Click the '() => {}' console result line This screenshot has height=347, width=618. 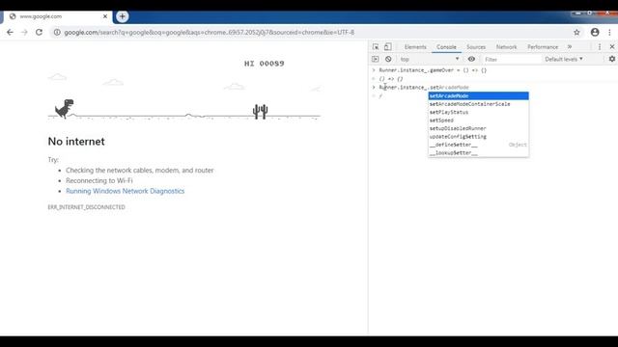pos(391,79)
